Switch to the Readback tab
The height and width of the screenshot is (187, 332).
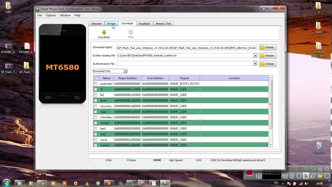pyautogui.click(x=144, y=24)
